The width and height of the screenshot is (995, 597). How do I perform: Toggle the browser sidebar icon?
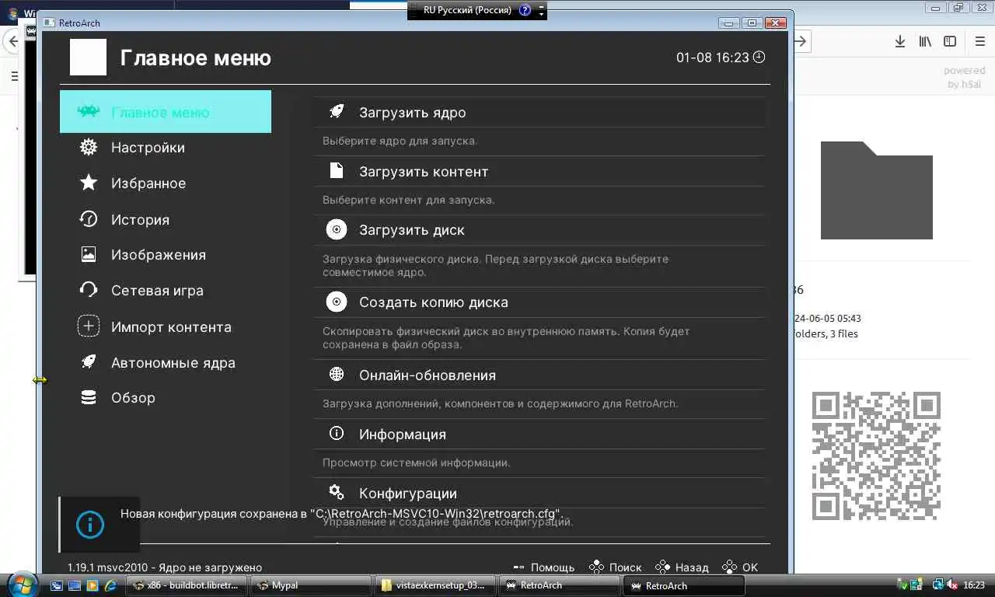click(950, 41)
